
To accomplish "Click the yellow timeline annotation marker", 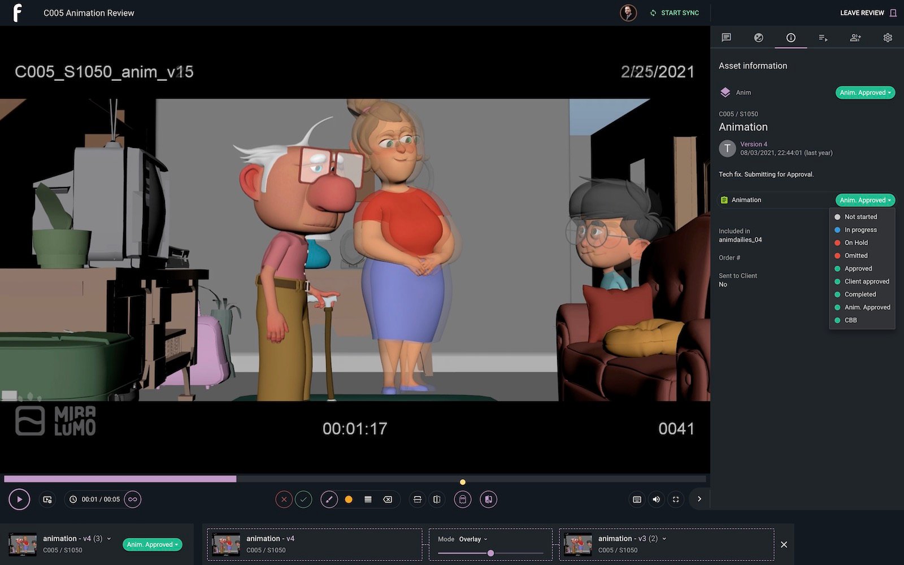I will (x=463, y=482).
